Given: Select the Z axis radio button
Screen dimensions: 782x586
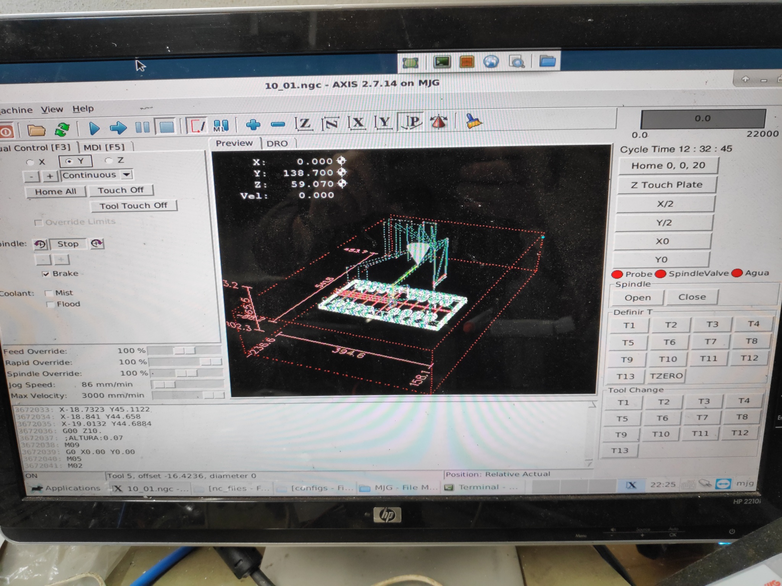Looking at the screenshot, I should click(110, 161).
